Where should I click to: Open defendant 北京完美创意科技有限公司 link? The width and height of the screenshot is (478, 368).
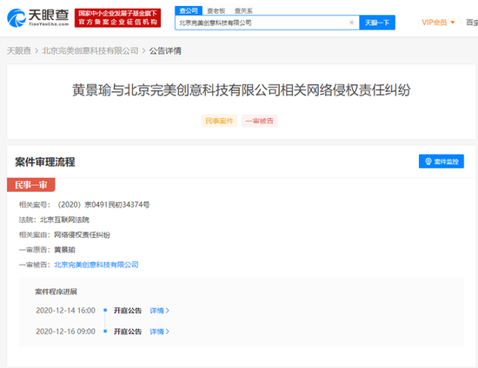[x=96, y=265]
